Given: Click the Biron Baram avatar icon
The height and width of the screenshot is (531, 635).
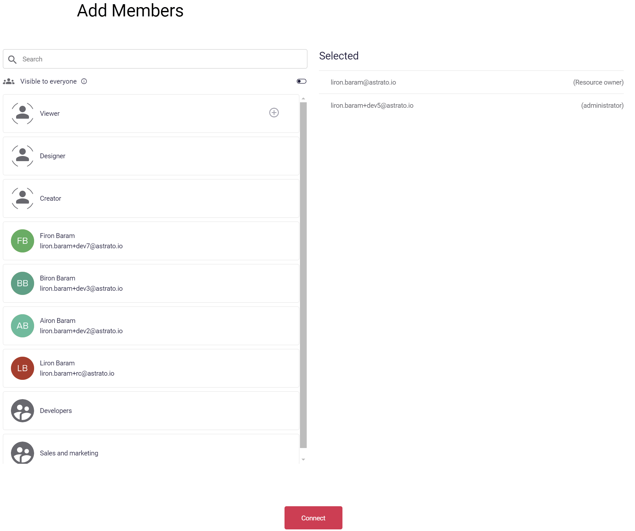Looking at the screenshot, I should click(x=22, y=283).
